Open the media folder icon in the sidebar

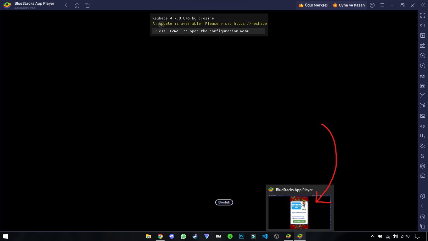[423, 116]
